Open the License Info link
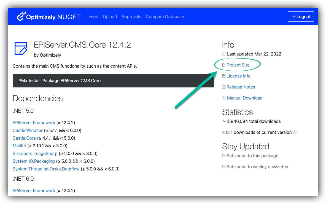This screenshot has width=326, height=204. click(x=238, y=76)
